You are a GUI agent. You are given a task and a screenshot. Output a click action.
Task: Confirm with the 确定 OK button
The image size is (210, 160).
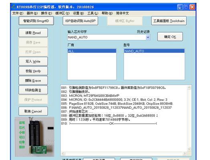point(170,37)
